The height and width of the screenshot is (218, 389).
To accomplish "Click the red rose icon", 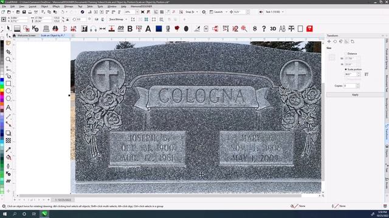I will coord(177,28).
